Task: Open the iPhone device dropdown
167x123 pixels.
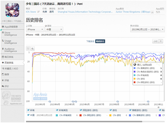Action: [x=35, y=30]
